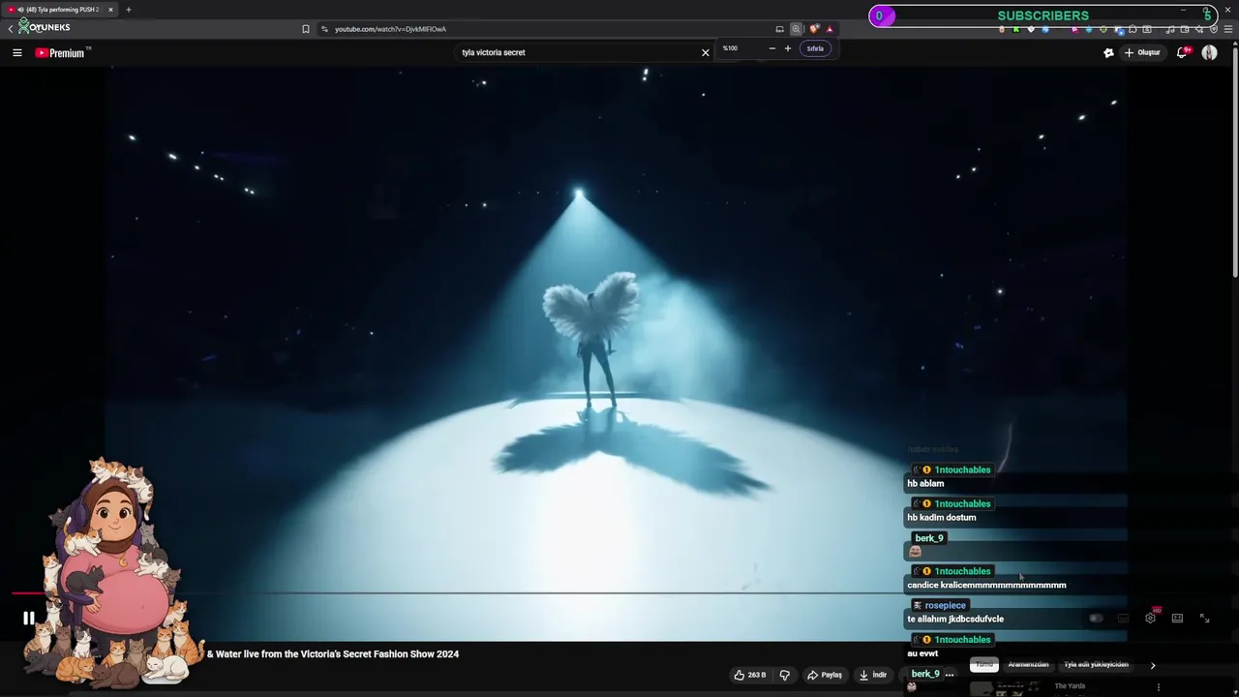Pause the video
The width and height of the screenshot is (1239, 697).
click(x=28, y=619)
